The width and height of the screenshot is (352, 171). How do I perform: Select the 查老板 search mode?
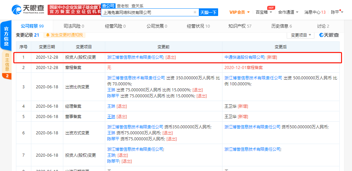(122, 6)
